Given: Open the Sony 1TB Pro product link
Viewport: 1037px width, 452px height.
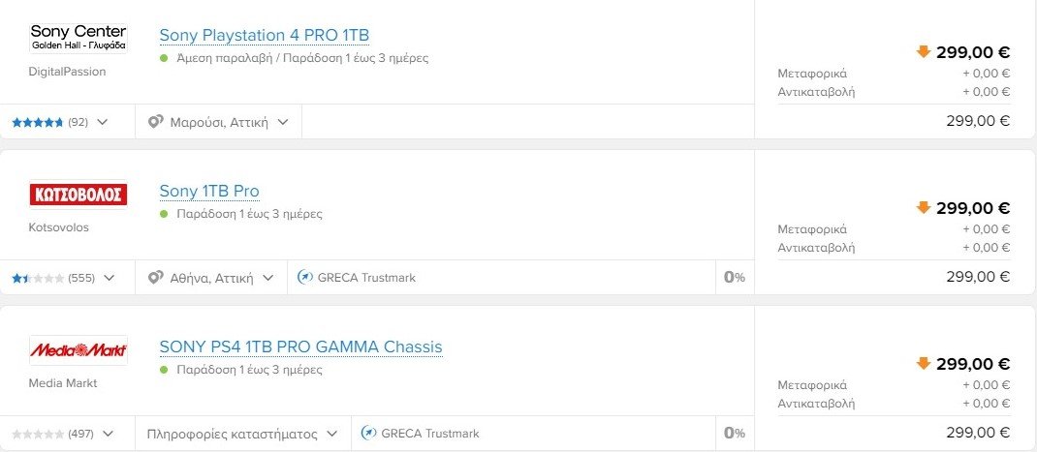Looking at the screenshot, I should tap(209, 191).
